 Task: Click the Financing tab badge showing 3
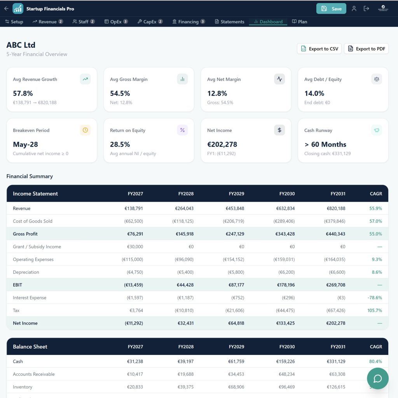coord(202,22)
